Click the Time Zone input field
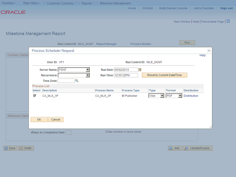The height and width of the screenshot is (177, 236). coord(66,80)
